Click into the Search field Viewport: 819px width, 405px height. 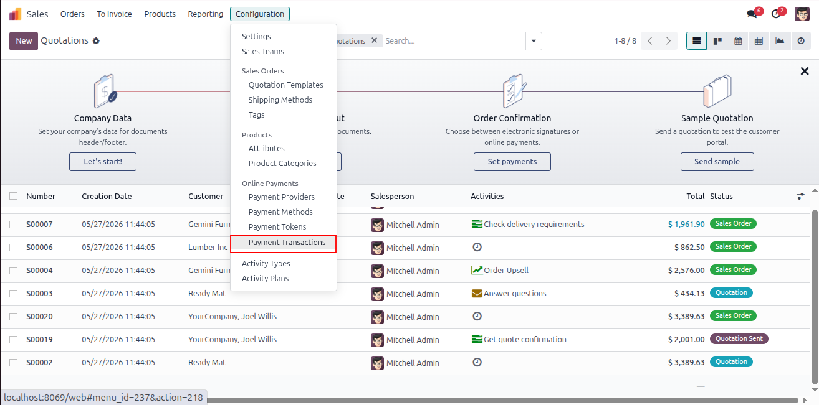click(x=454, y=41)
